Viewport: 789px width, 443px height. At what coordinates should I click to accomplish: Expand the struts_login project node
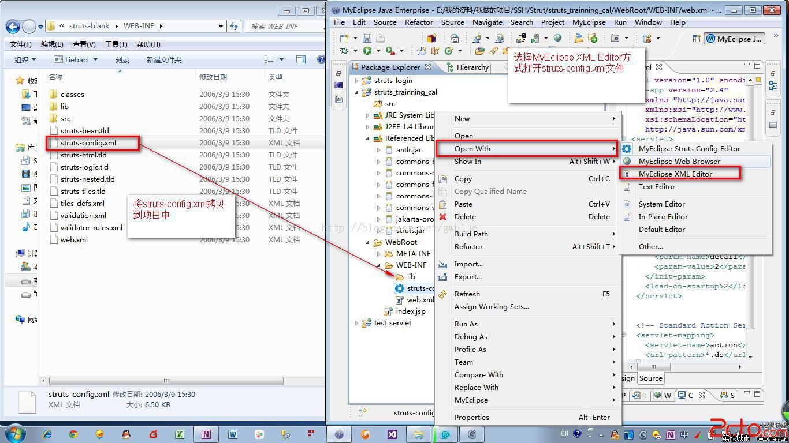click(x=356, y=81)
